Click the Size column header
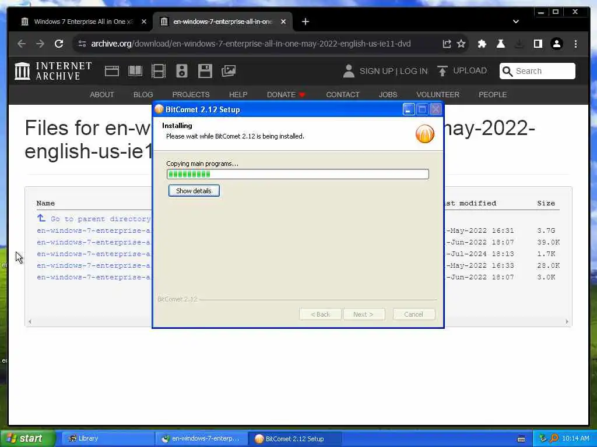 [x=546, y=203]
